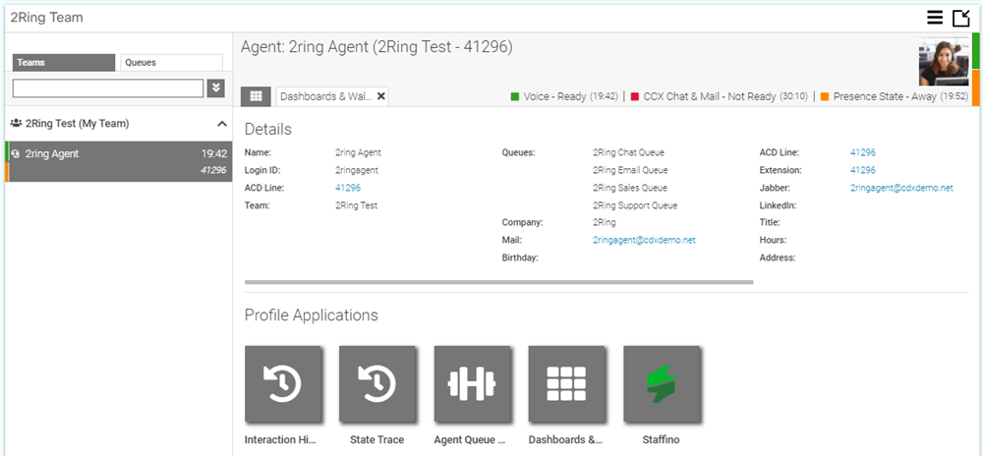Click the Team value 2Ring Test
The width and height of the screenshot is (983, 456).
pos(356,204)
